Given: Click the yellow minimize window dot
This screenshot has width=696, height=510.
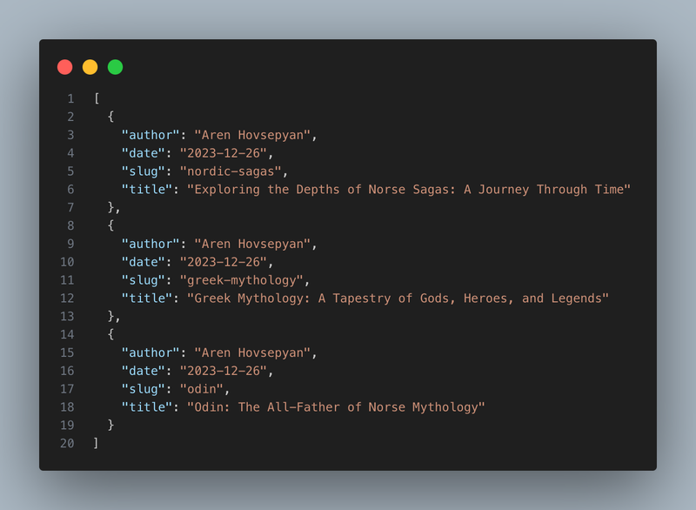Looking at the screenshot, I should (x=90, y=67).
